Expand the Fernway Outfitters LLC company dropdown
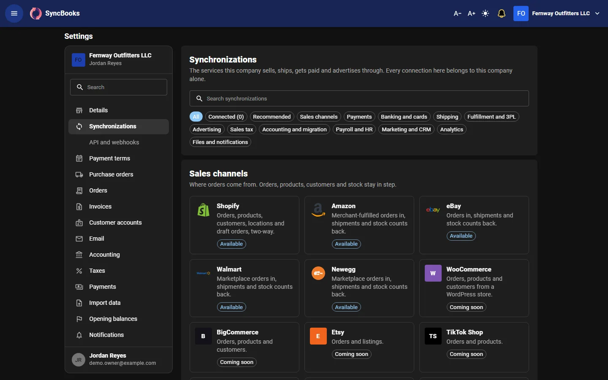The width and height of the screenshot is (608, 380). click(557, 14)
